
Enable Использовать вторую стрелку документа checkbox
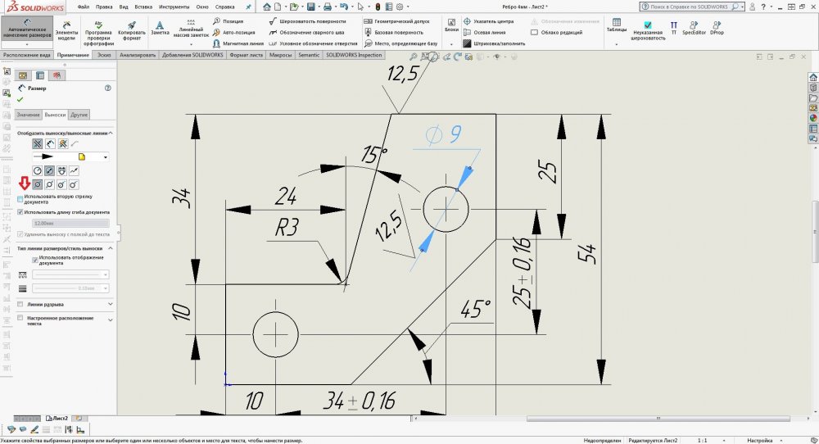click(x=20, y=199)
